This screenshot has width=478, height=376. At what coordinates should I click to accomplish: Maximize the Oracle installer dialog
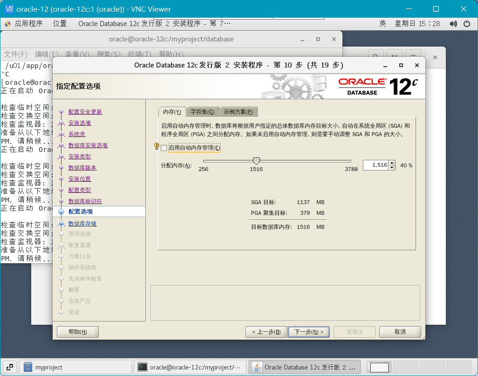point(401,65)
